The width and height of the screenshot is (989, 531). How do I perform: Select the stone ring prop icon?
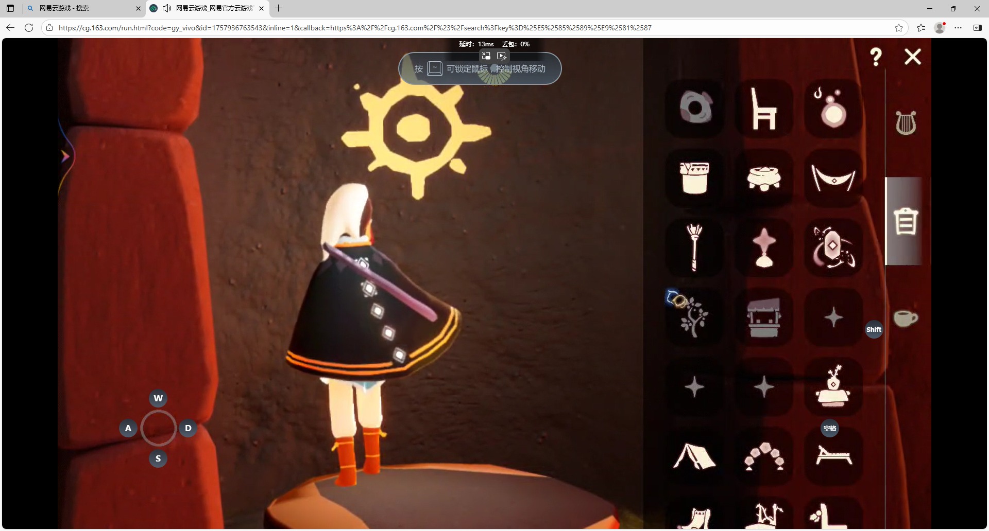pyautogui.click(x=695, y=108)
